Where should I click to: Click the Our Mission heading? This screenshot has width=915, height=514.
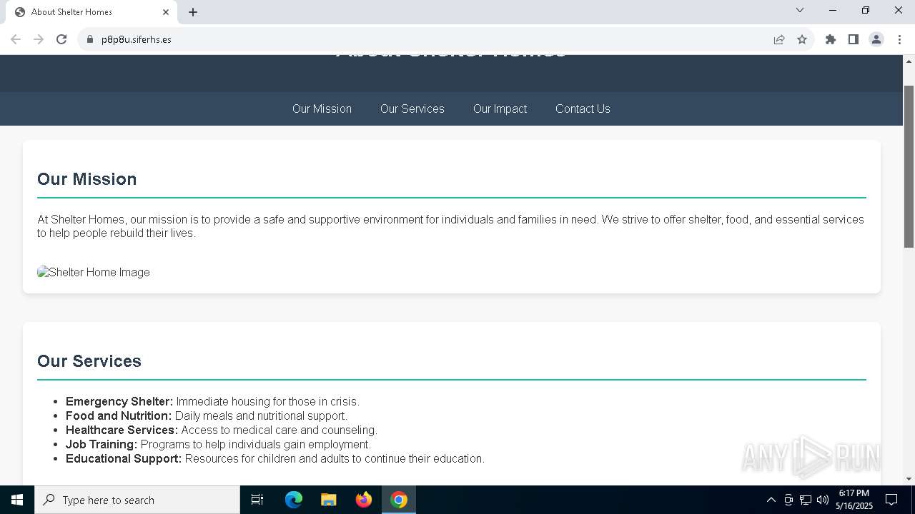coord(86,179)
